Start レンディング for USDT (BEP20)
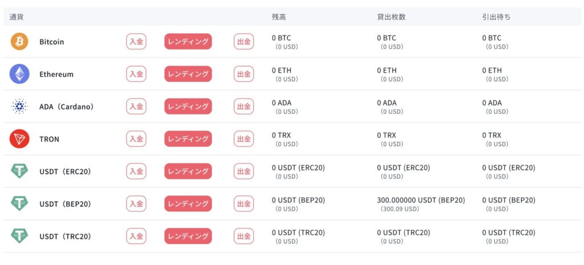 (x=188, y=203)
